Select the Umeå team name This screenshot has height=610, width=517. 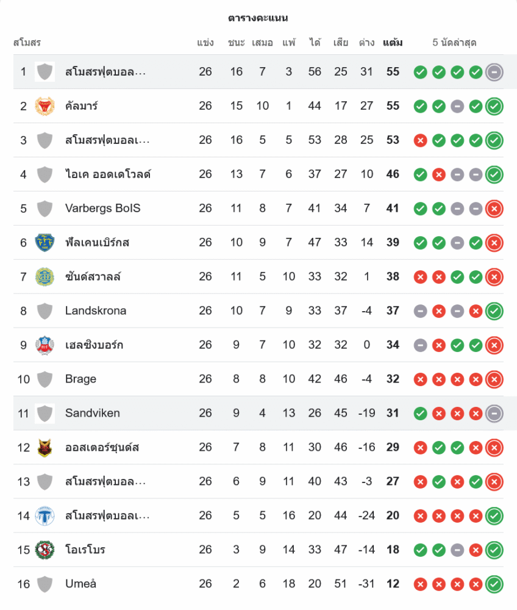pos(80,584)
